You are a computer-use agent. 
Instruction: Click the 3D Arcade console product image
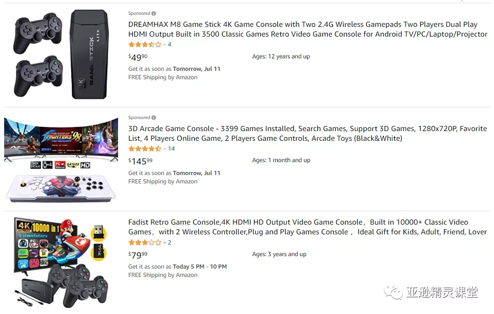coord(61,159)
